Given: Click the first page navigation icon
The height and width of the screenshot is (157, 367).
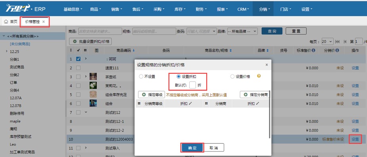Looking at the screenshot, I should [x=337, y=41].
